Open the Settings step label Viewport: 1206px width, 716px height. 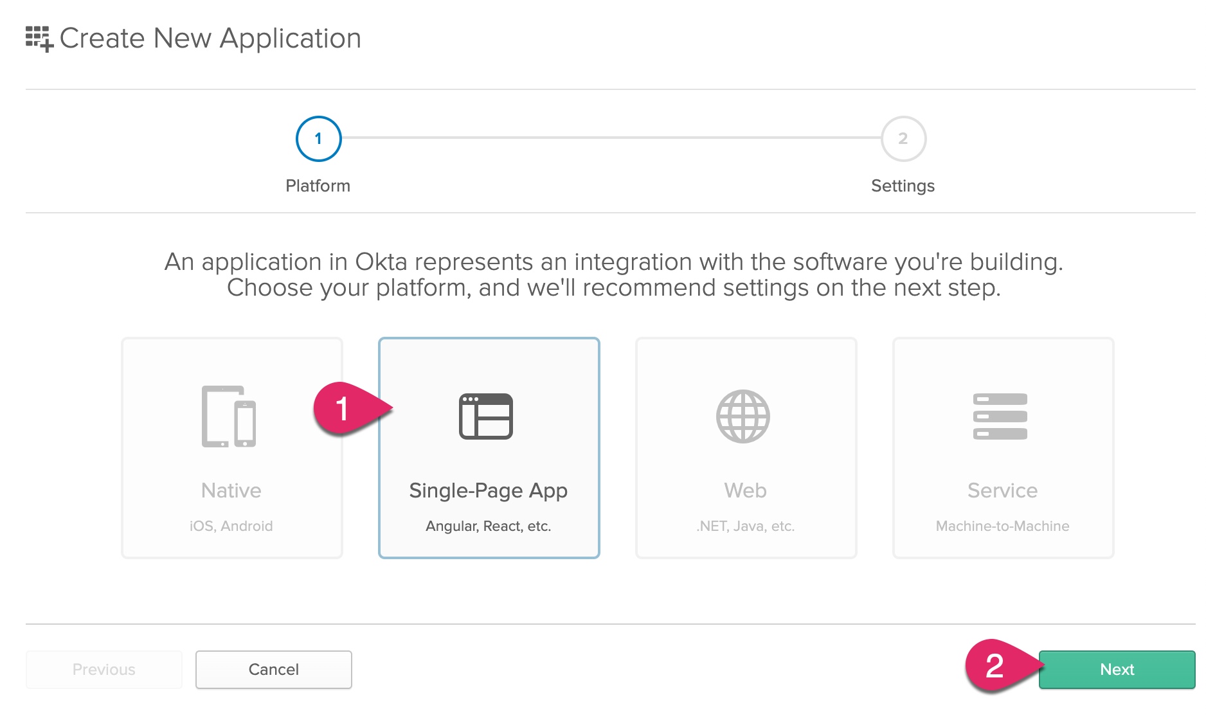coord(903,186)
